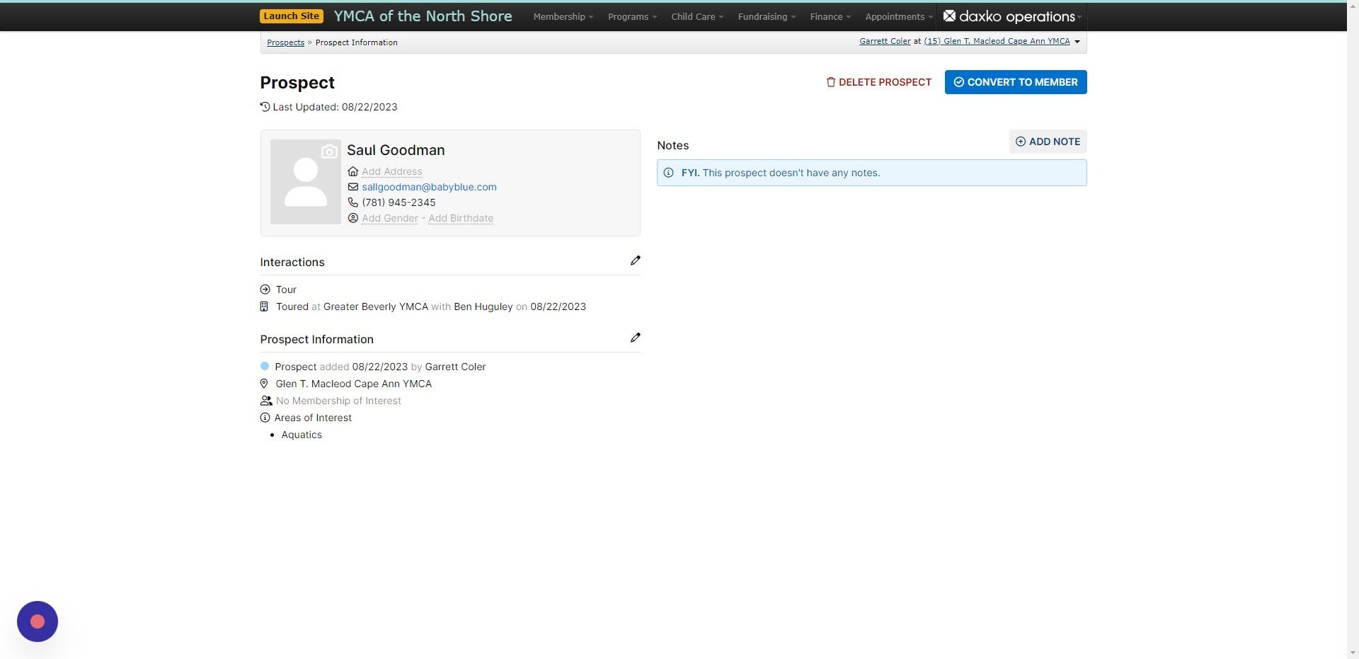
Task: Click the Glen T. Macleod Cape Ann YMCA branch link
Action: point(997,41)
